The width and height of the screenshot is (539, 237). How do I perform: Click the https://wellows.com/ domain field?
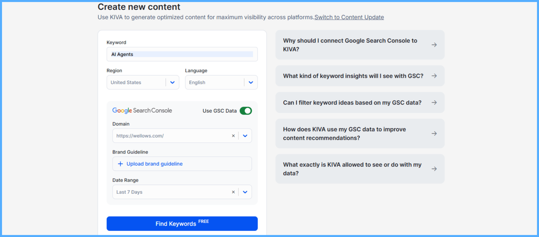tap(182, 136)
